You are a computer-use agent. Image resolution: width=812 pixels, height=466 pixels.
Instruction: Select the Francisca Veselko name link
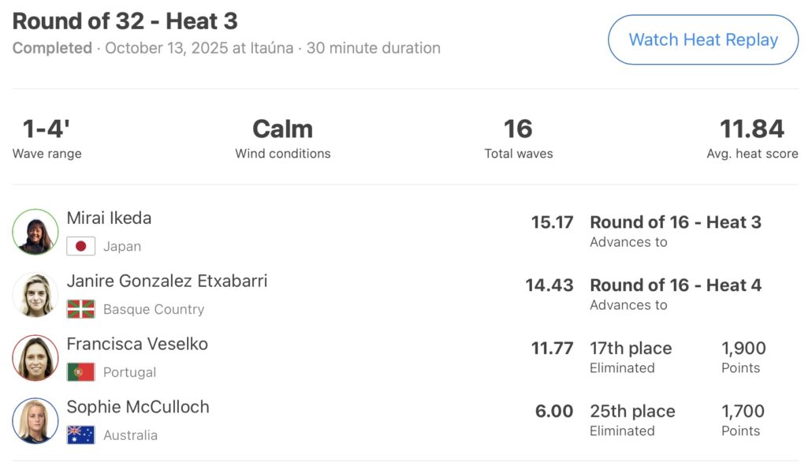click(x=137, y=345)
